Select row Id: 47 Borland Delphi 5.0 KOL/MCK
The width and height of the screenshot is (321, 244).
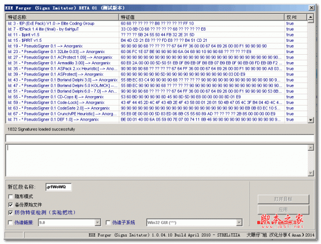coord(157,86)
